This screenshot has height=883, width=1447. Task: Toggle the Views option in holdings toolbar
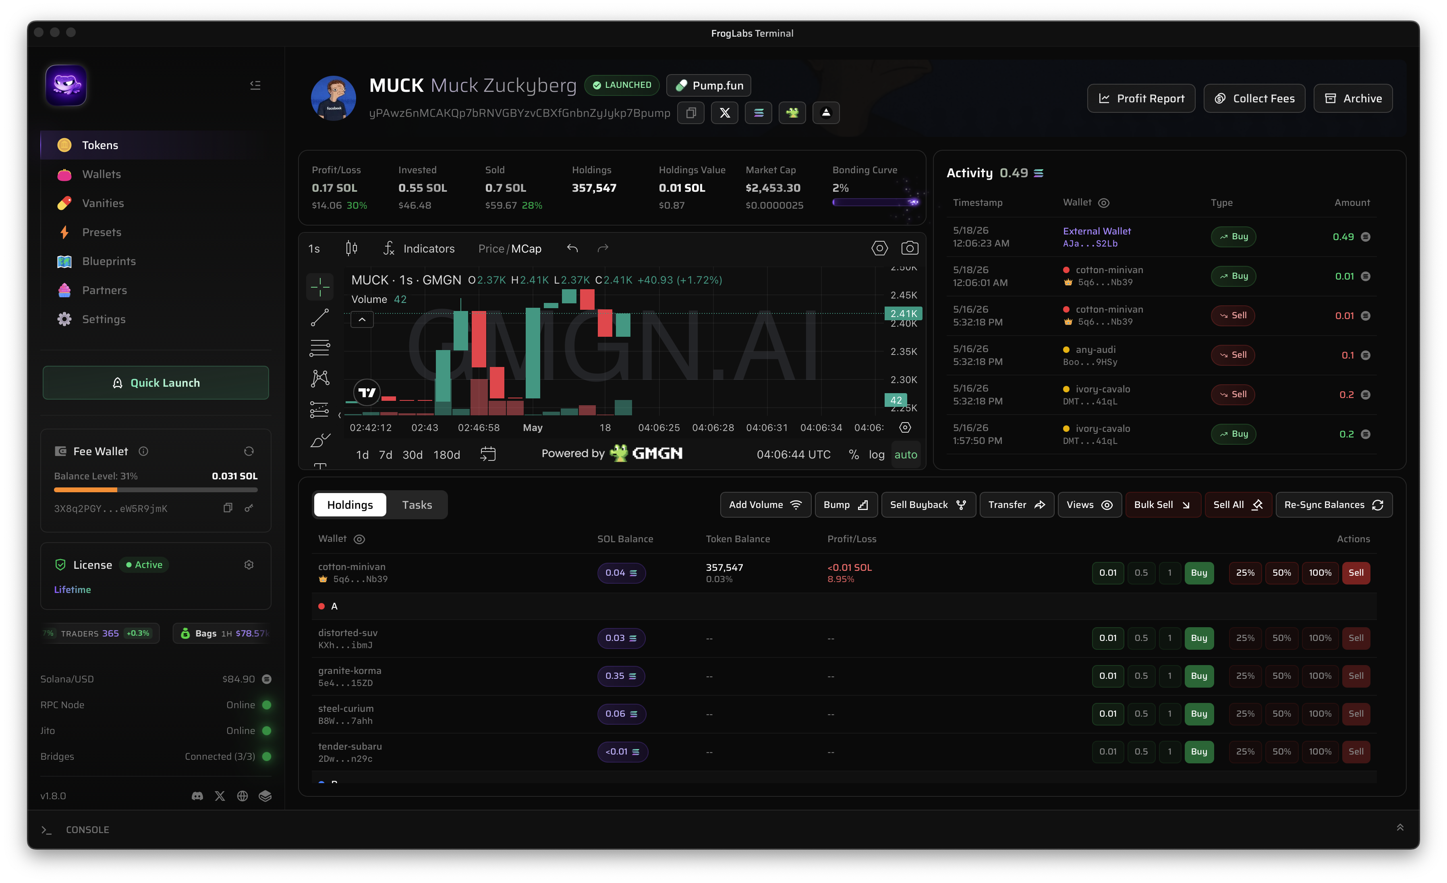tap(1089, 505)
